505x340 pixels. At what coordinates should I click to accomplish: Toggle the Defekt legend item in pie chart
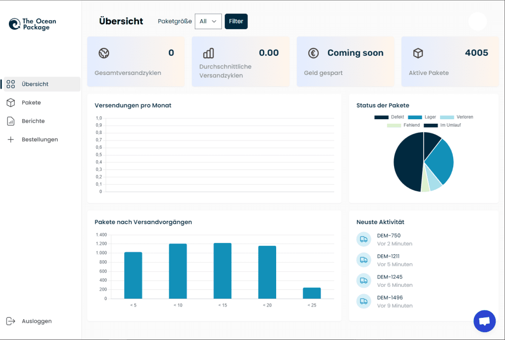(390, 117)
